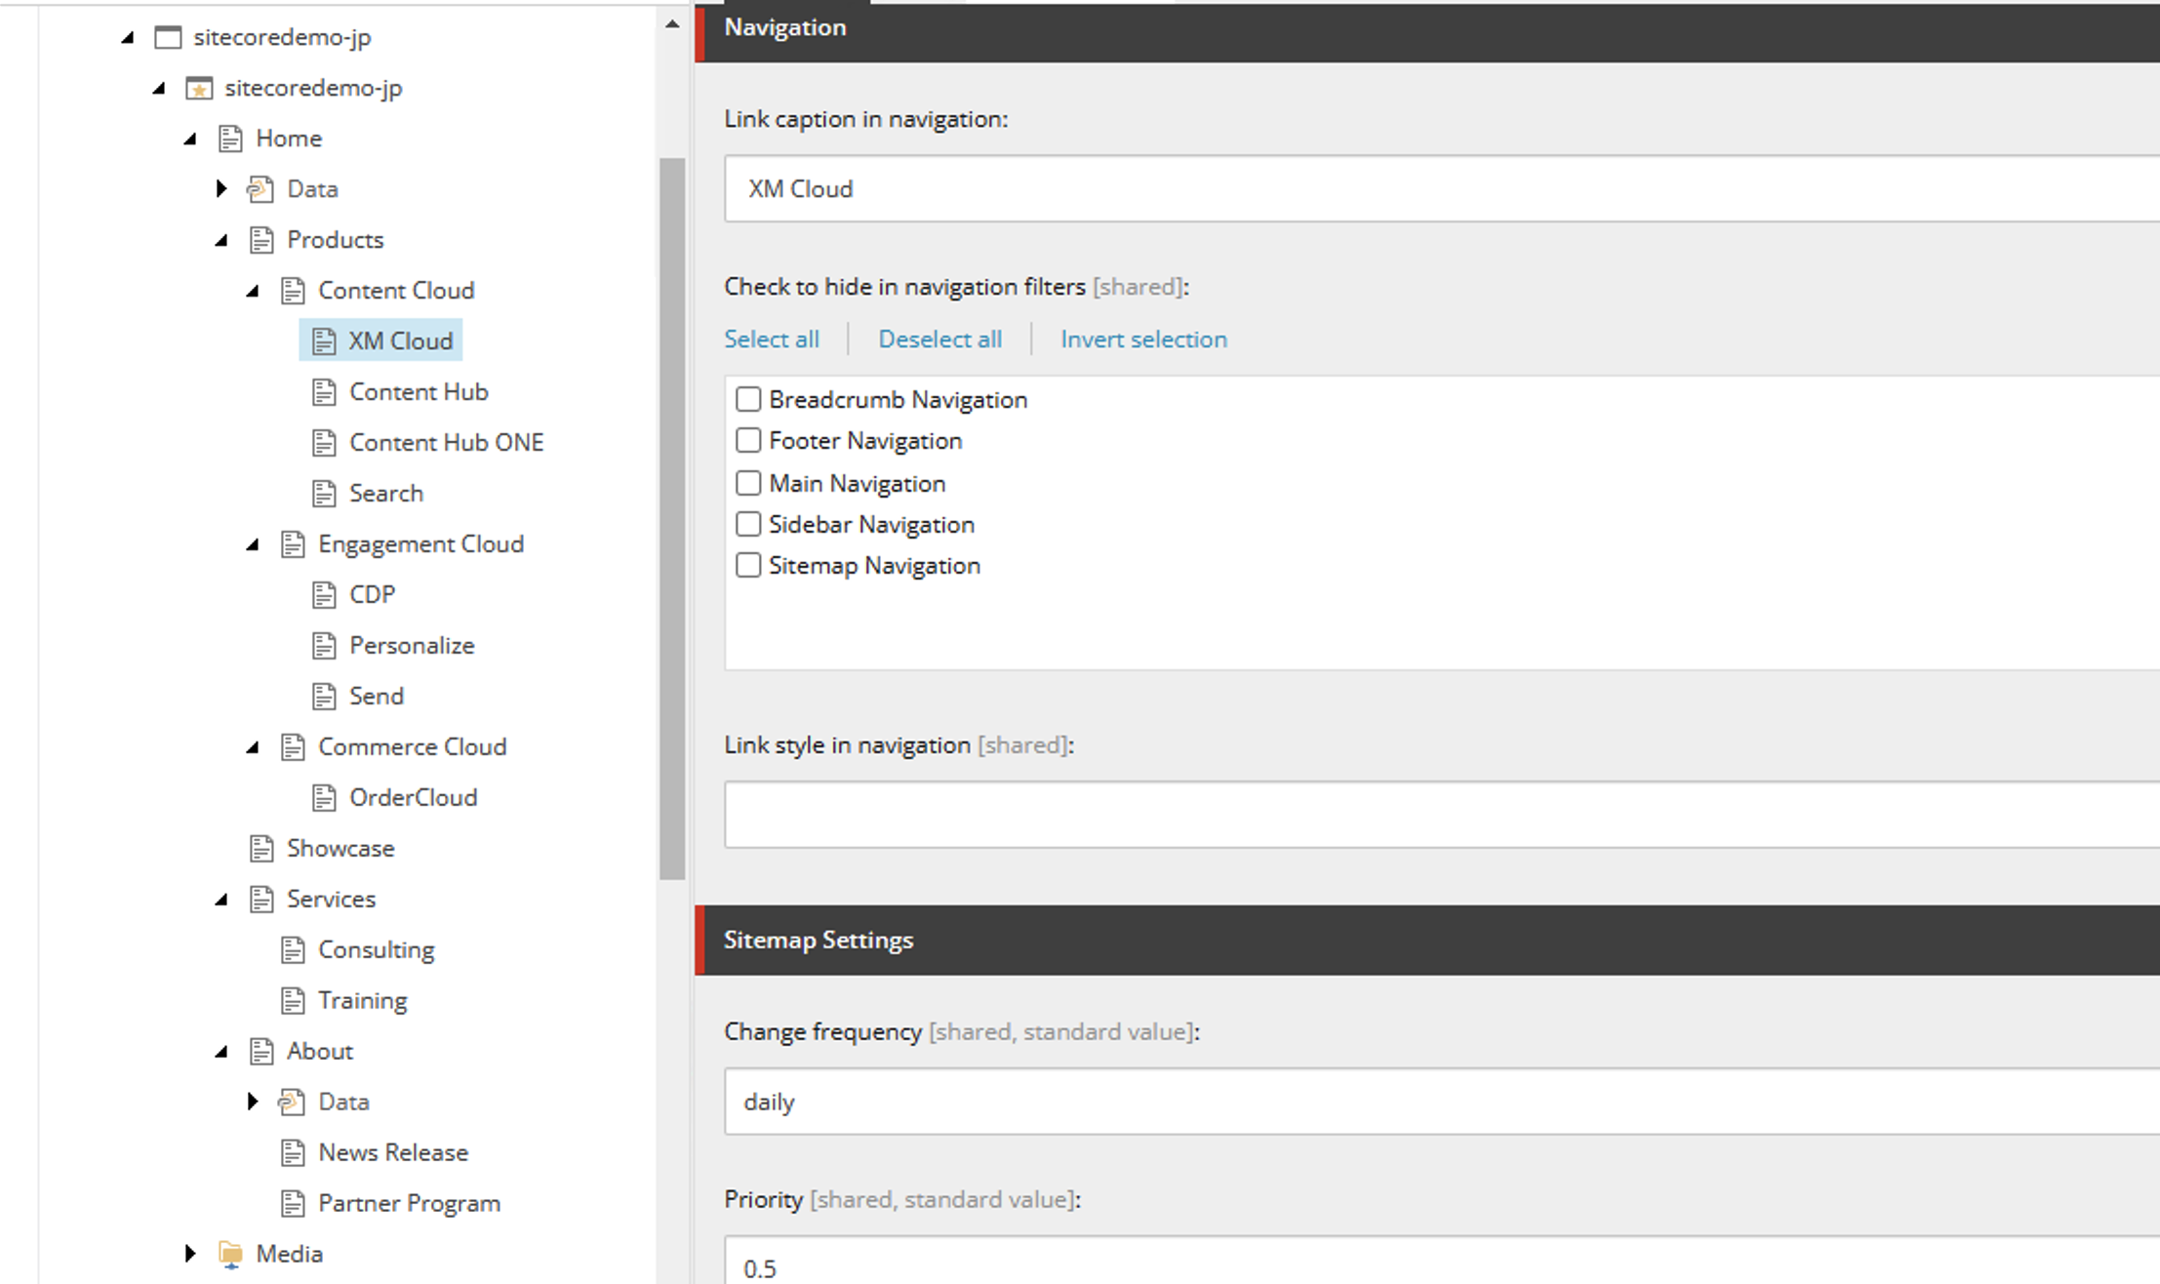Click the Engagement Cloud page icon
The width and height of the screenshot is (2160, 1284).
293,544
